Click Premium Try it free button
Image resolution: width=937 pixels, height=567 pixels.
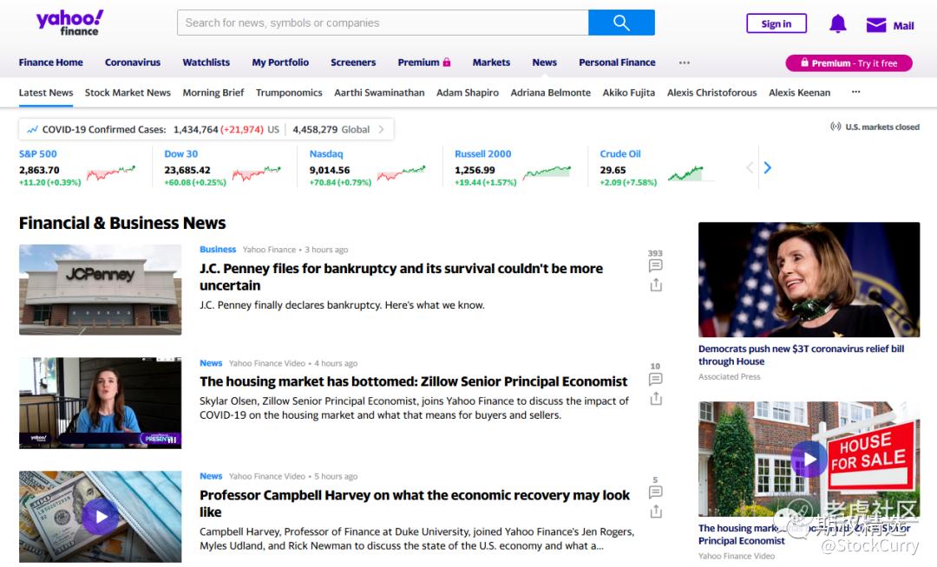point(849,63)
